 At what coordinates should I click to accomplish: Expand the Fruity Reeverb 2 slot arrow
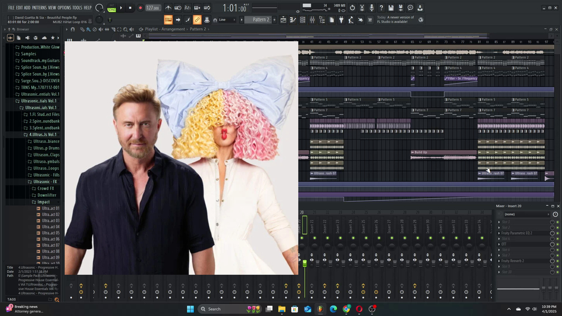click(x=499, y=261)
